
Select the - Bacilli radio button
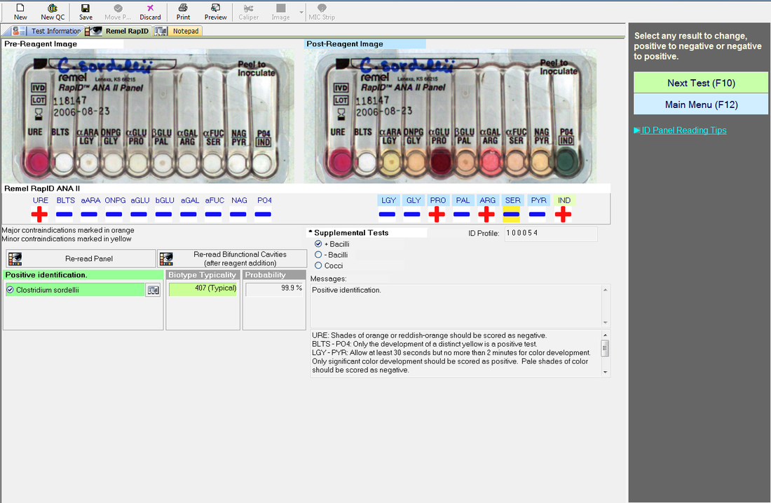318,255
